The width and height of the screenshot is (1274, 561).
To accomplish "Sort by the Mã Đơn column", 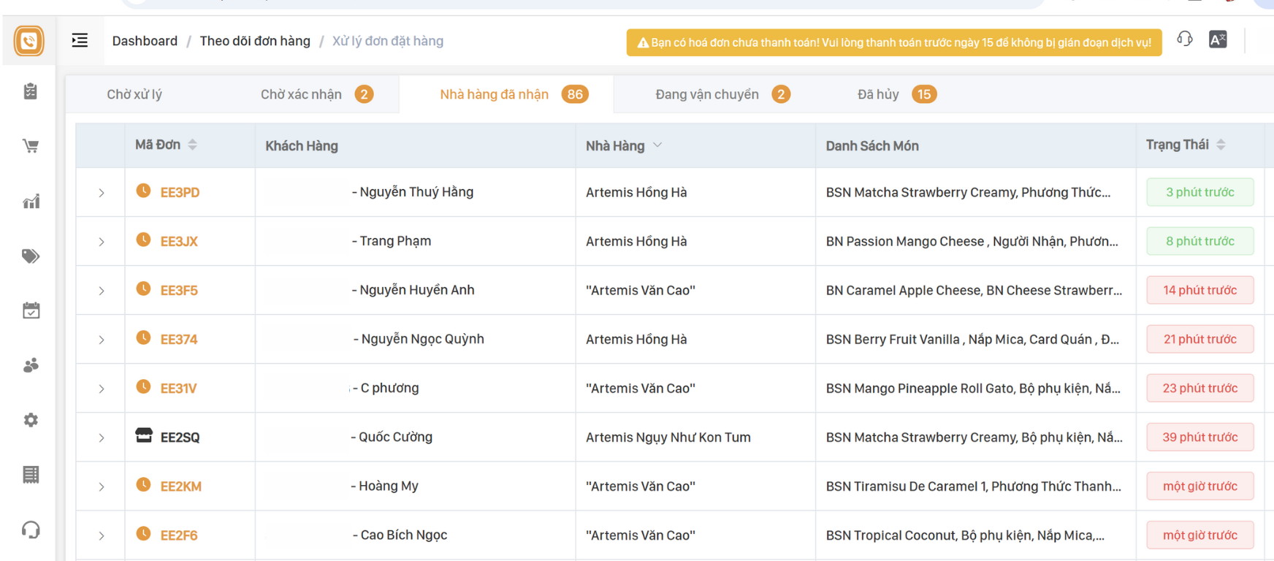I will [x=192, y=145].
